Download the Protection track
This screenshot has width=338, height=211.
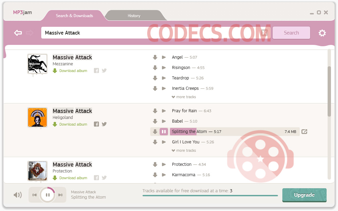click(x=155, y=164)
